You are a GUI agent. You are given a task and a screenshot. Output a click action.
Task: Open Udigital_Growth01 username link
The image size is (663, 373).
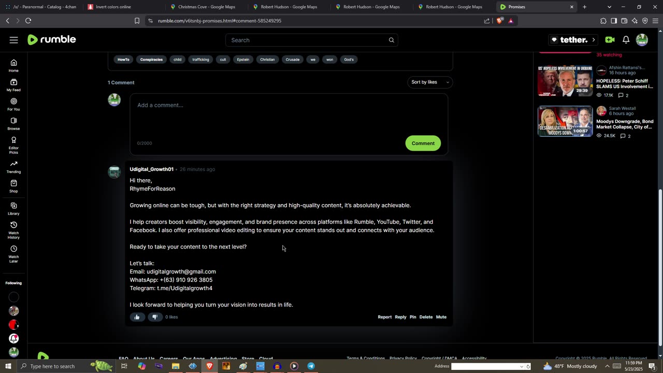pyautogui.click(x=151, y=169)
